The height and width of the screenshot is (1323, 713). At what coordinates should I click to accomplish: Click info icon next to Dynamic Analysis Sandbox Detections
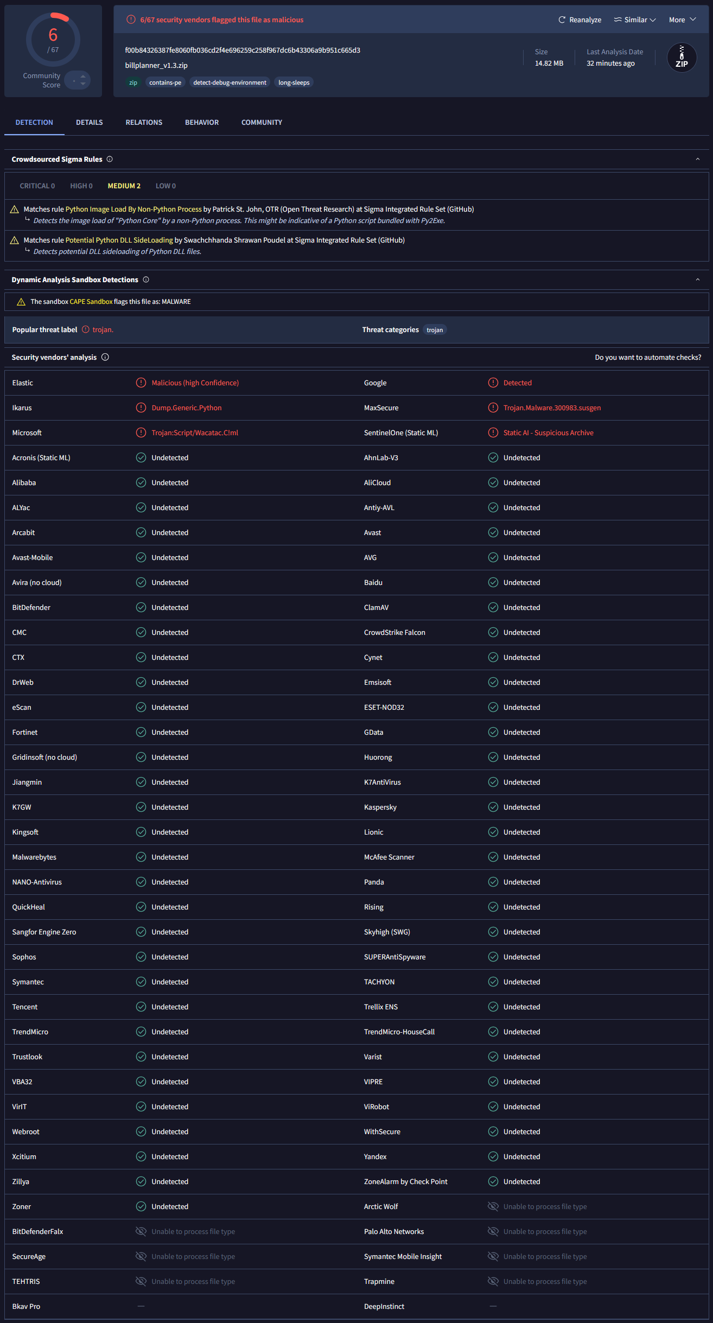click(x=146, y=279)
